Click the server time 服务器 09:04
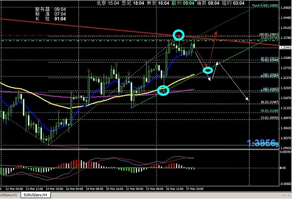Viewport: 292px width, 199px height. click(x=50, y=9)
